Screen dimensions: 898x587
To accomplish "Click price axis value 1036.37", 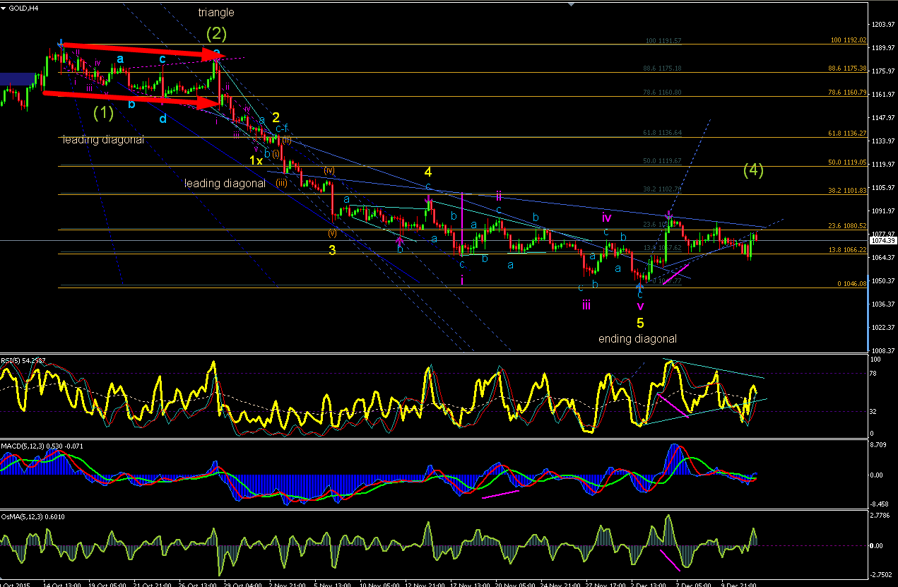I will click(884, 304).
